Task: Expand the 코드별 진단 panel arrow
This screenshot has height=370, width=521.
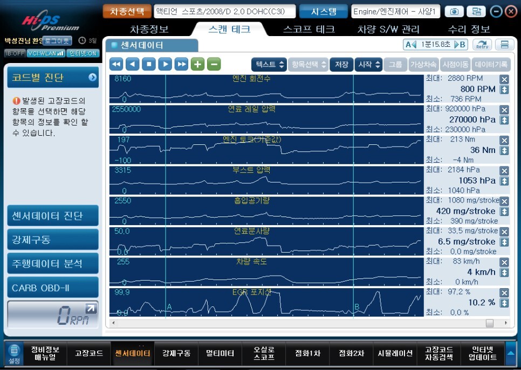Action: click(92, 78)
